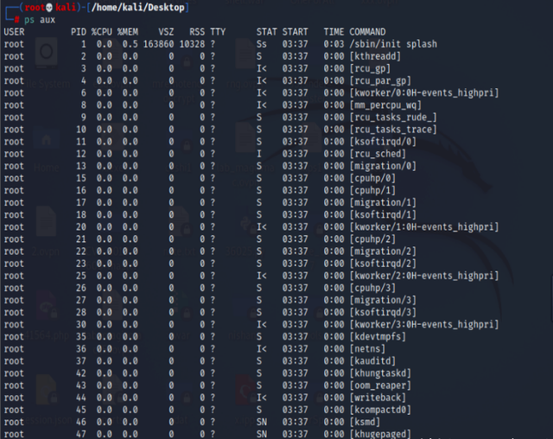Click the /sbin/init splash process entry

click(393, 44)
